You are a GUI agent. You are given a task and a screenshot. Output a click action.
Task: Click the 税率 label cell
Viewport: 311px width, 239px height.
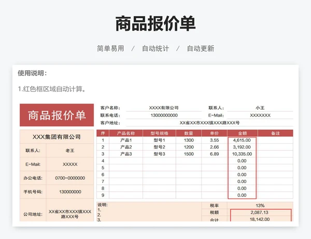[x=214, y=205]
